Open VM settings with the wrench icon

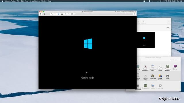coord(52,14)
